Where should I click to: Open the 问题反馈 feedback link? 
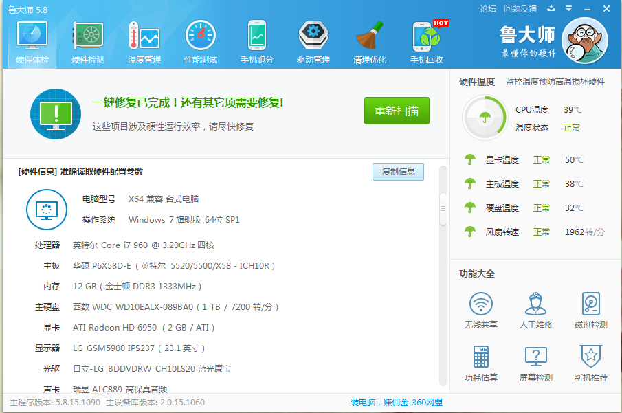tap(520, 9)
